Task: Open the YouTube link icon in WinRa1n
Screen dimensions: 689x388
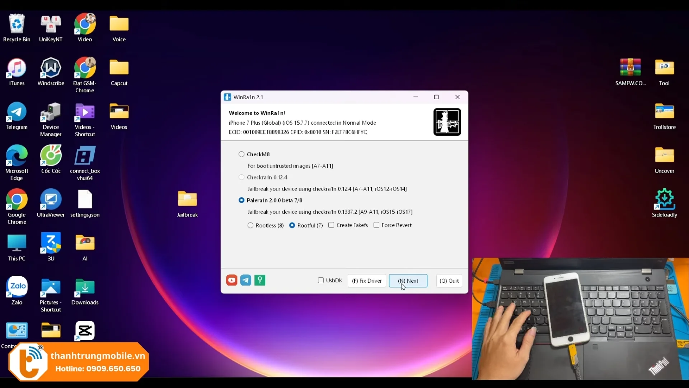Action: 231,280
